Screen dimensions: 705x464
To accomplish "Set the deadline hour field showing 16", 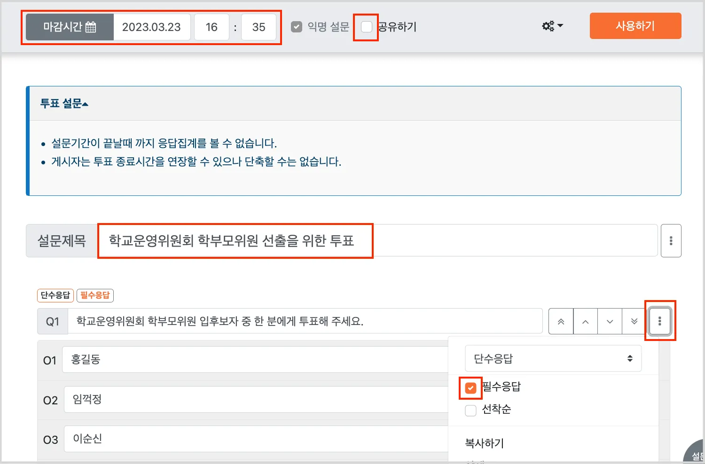I will [x=211, y=27].
